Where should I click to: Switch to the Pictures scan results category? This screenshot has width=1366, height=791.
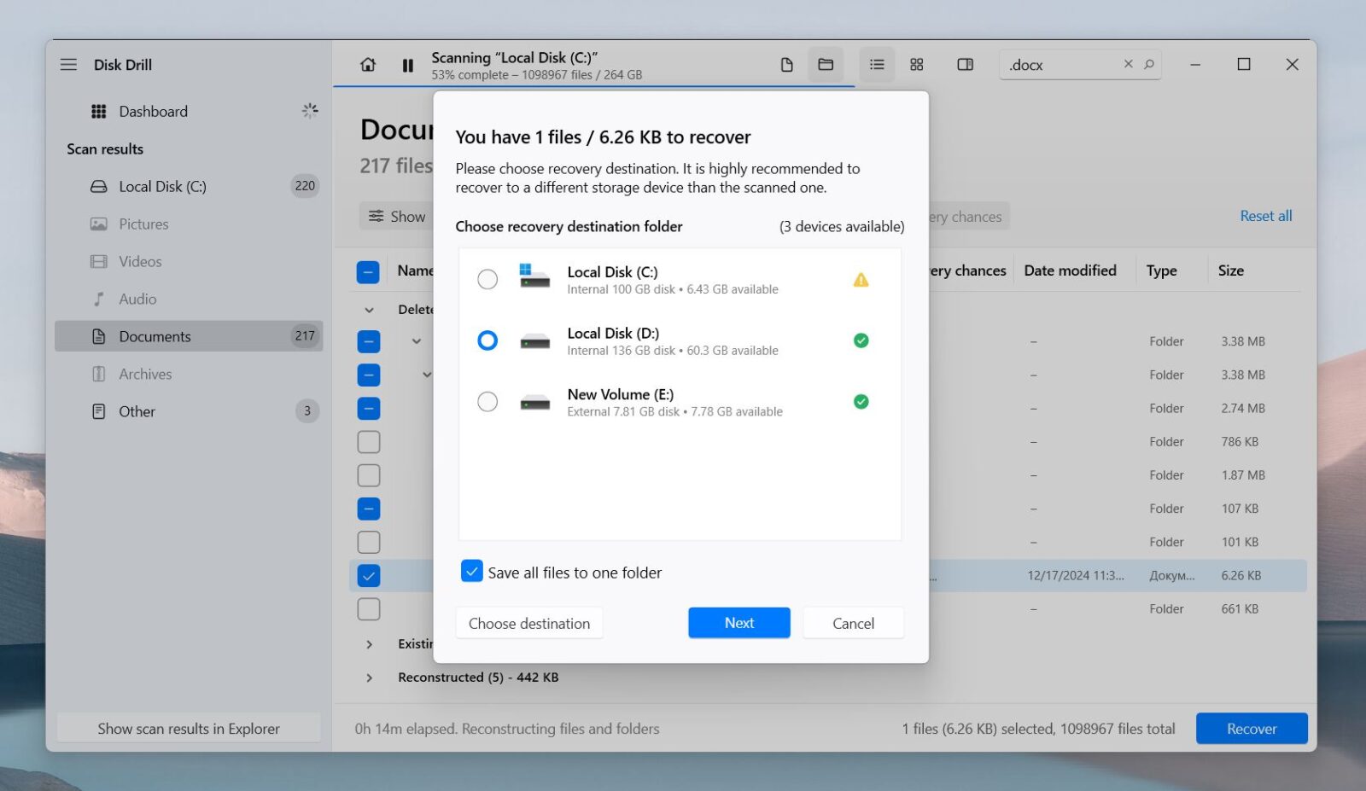coord(143,224)
